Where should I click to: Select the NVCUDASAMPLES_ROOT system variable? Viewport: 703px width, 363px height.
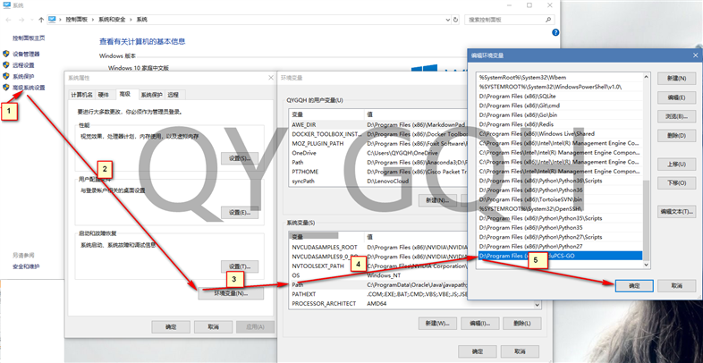[x=378, y=248]
